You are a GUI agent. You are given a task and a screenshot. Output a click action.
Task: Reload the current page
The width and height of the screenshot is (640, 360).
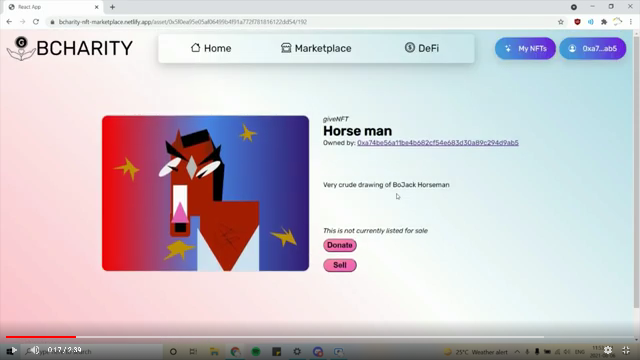pyautogui.click(x=36, y=22)
